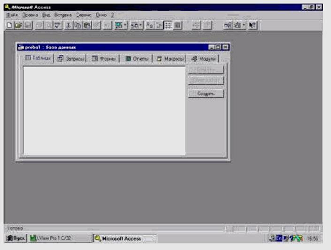Viewport: 331px width, 250px height.
Task: Click the Создать button
Action: [x=206, y=94]
